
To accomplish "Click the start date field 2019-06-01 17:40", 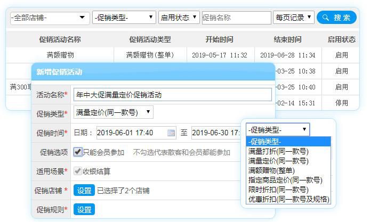I will 136,133.
